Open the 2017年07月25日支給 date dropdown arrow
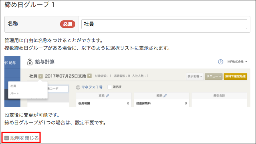Screen dimensions: 256x144 coord(89,76)
